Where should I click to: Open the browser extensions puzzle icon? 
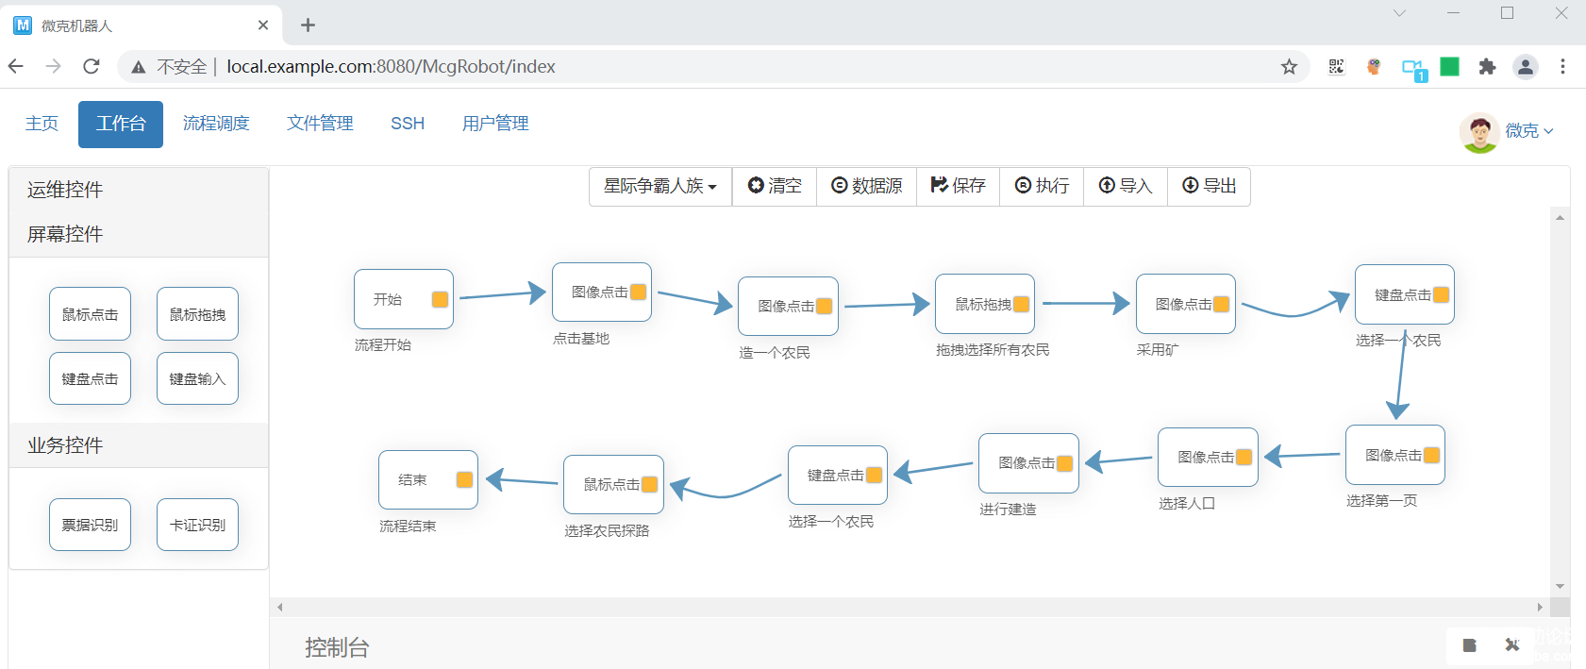point(1487,67)
